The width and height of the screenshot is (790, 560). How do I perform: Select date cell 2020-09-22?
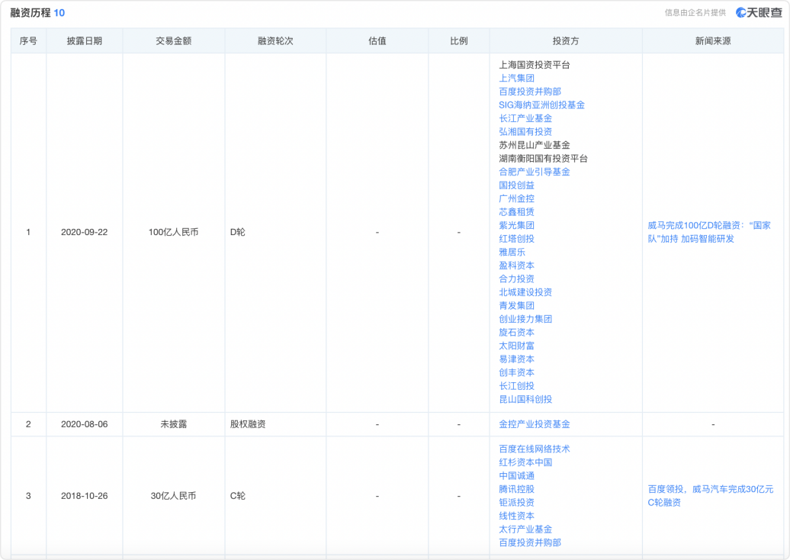click(x=84, y=232)
